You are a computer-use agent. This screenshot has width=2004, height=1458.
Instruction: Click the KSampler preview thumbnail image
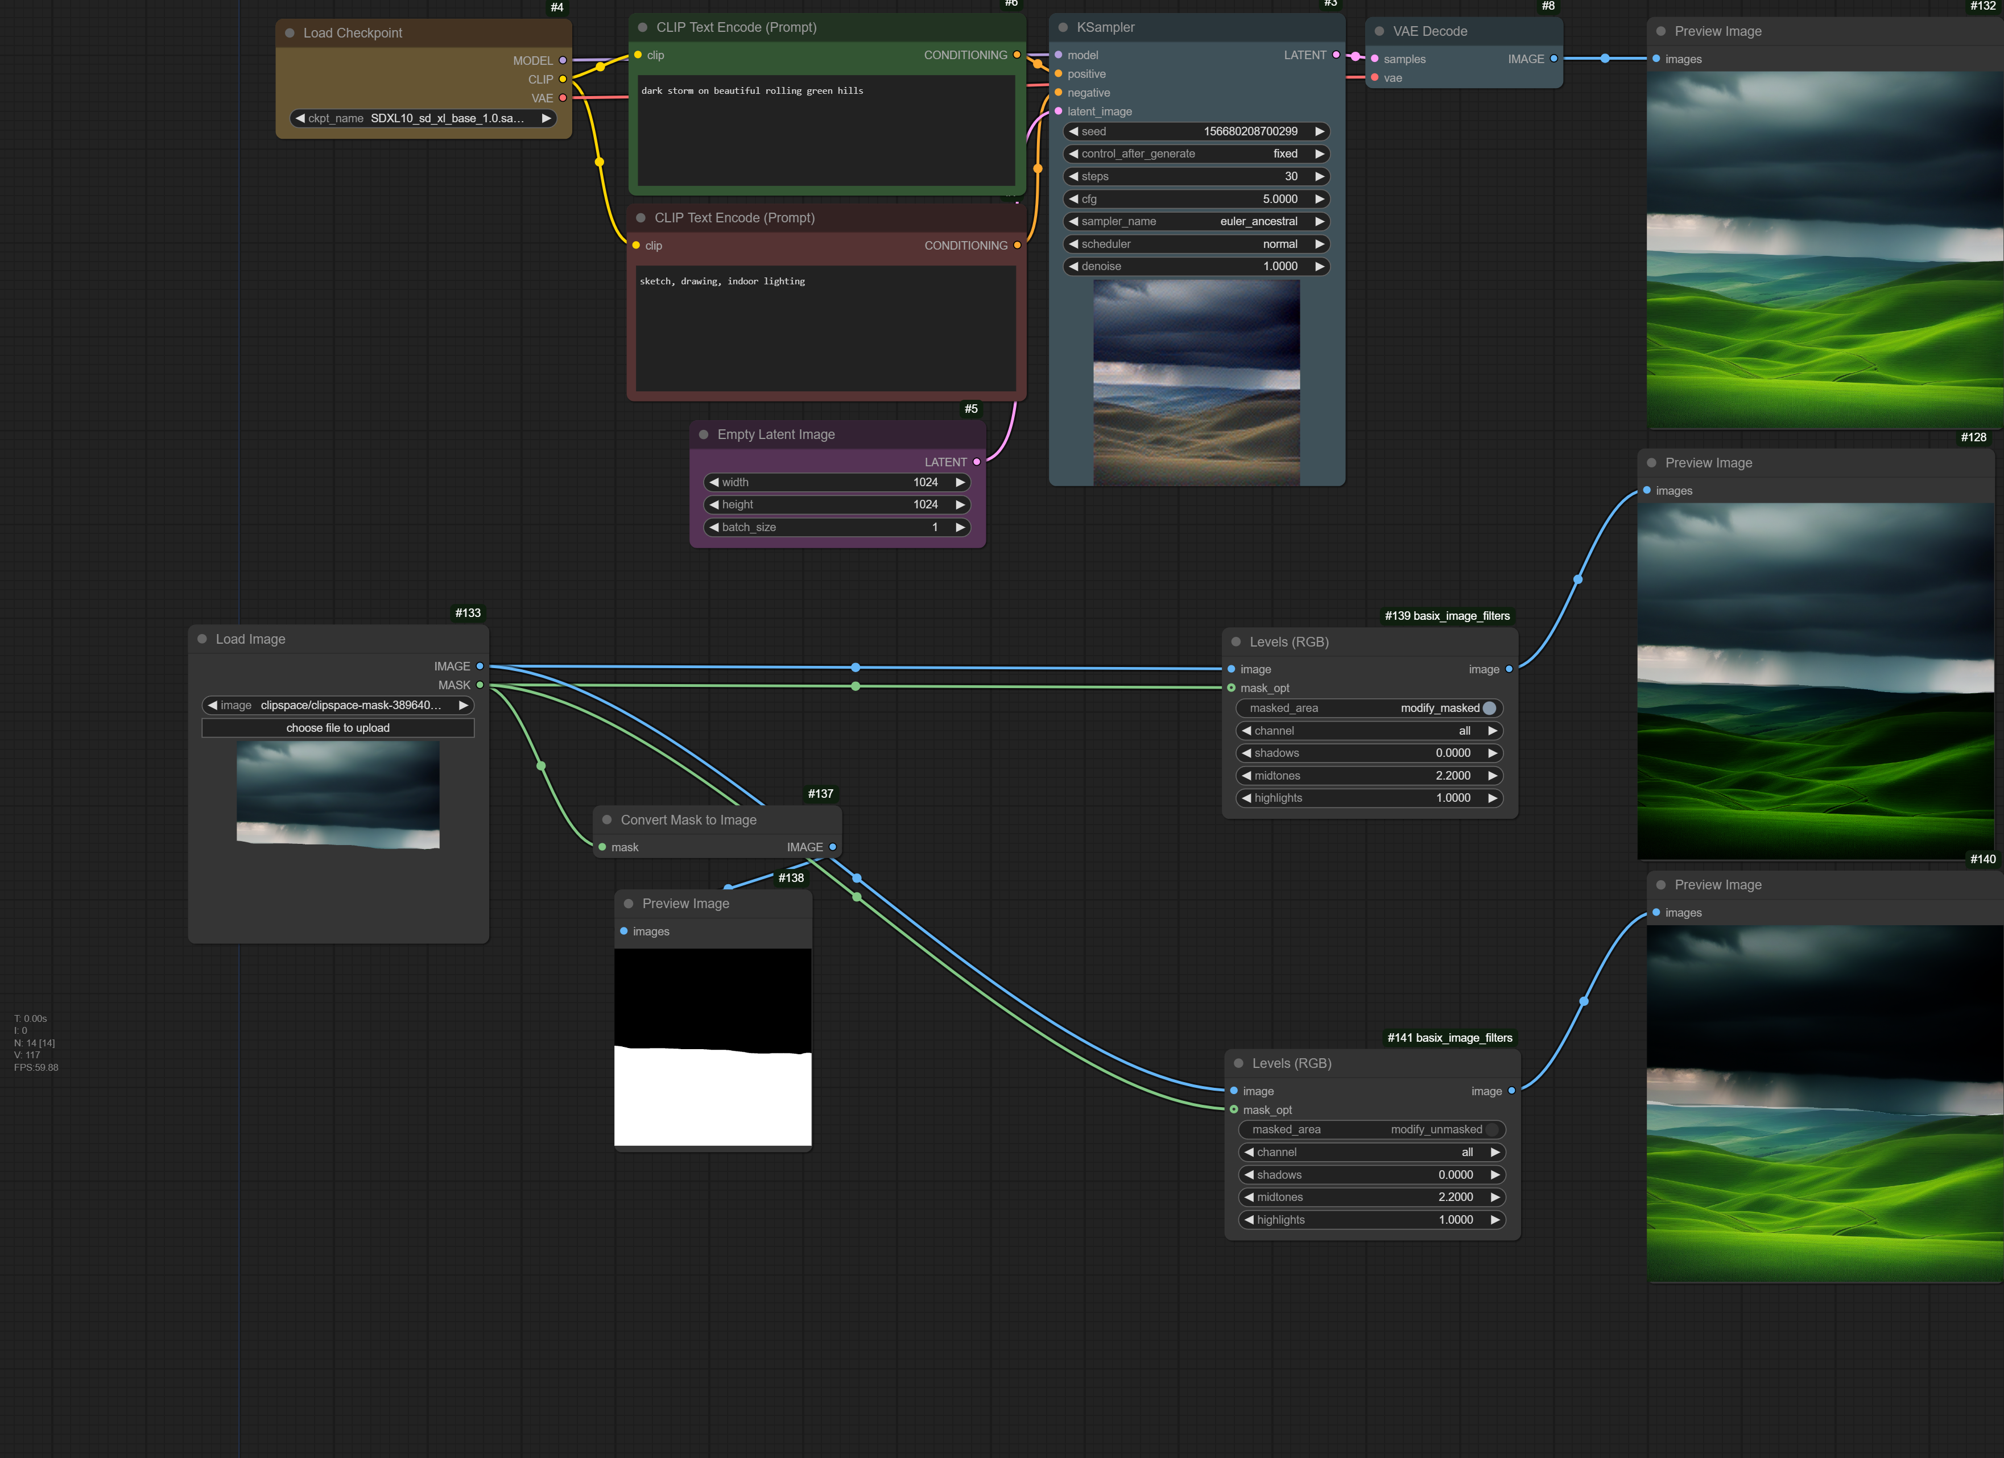(1196, 382)
